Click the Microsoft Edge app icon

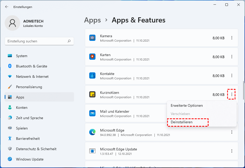coord(92,132)
